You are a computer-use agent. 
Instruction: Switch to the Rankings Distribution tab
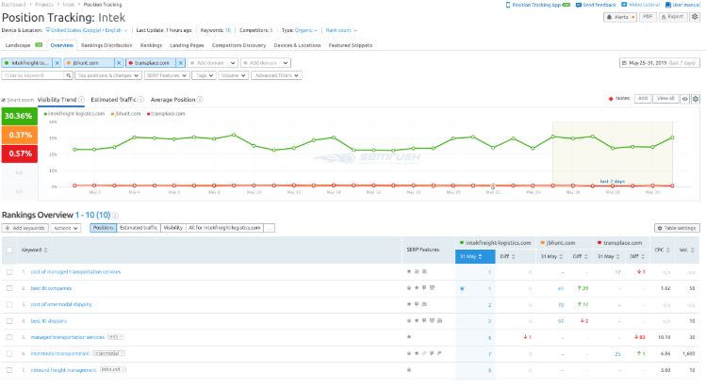107,45
